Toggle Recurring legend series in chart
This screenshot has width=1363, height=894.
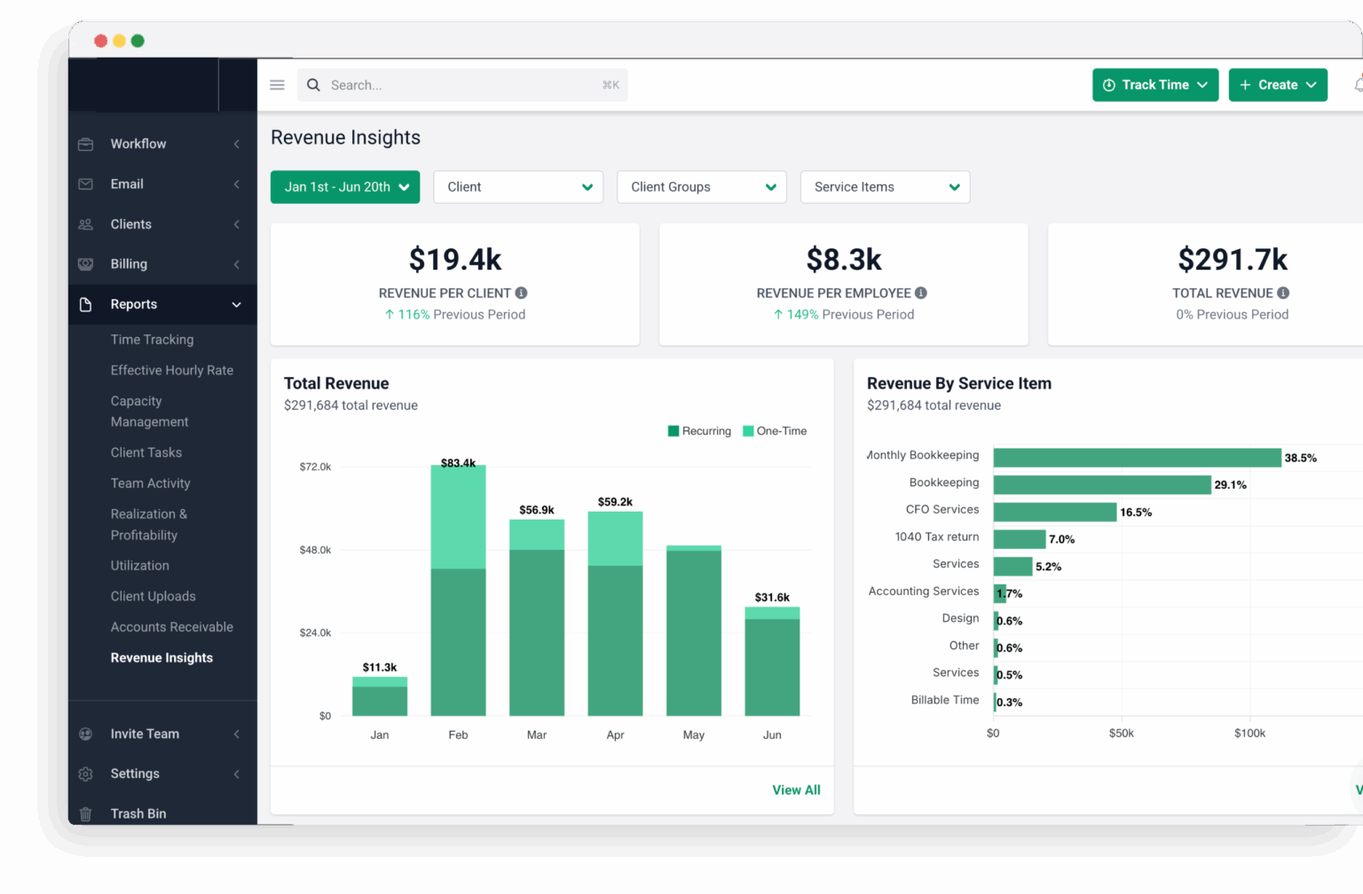tap(699, 431)
